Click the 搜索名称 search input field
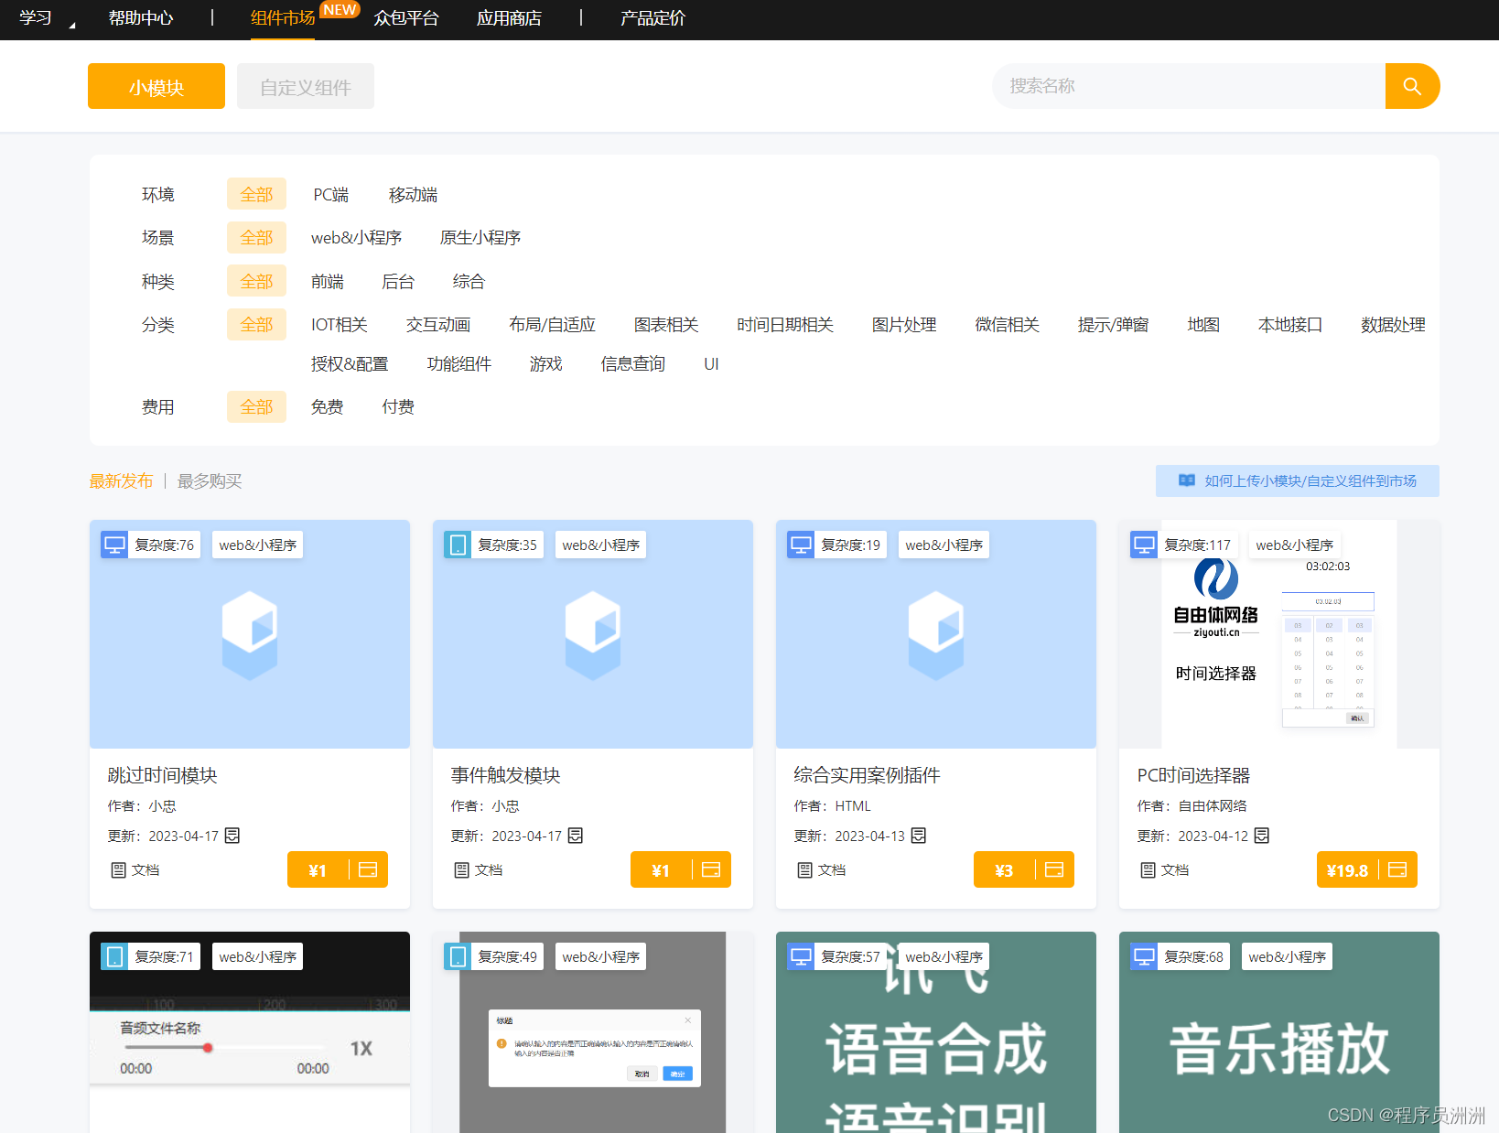 pos(1181,85)
